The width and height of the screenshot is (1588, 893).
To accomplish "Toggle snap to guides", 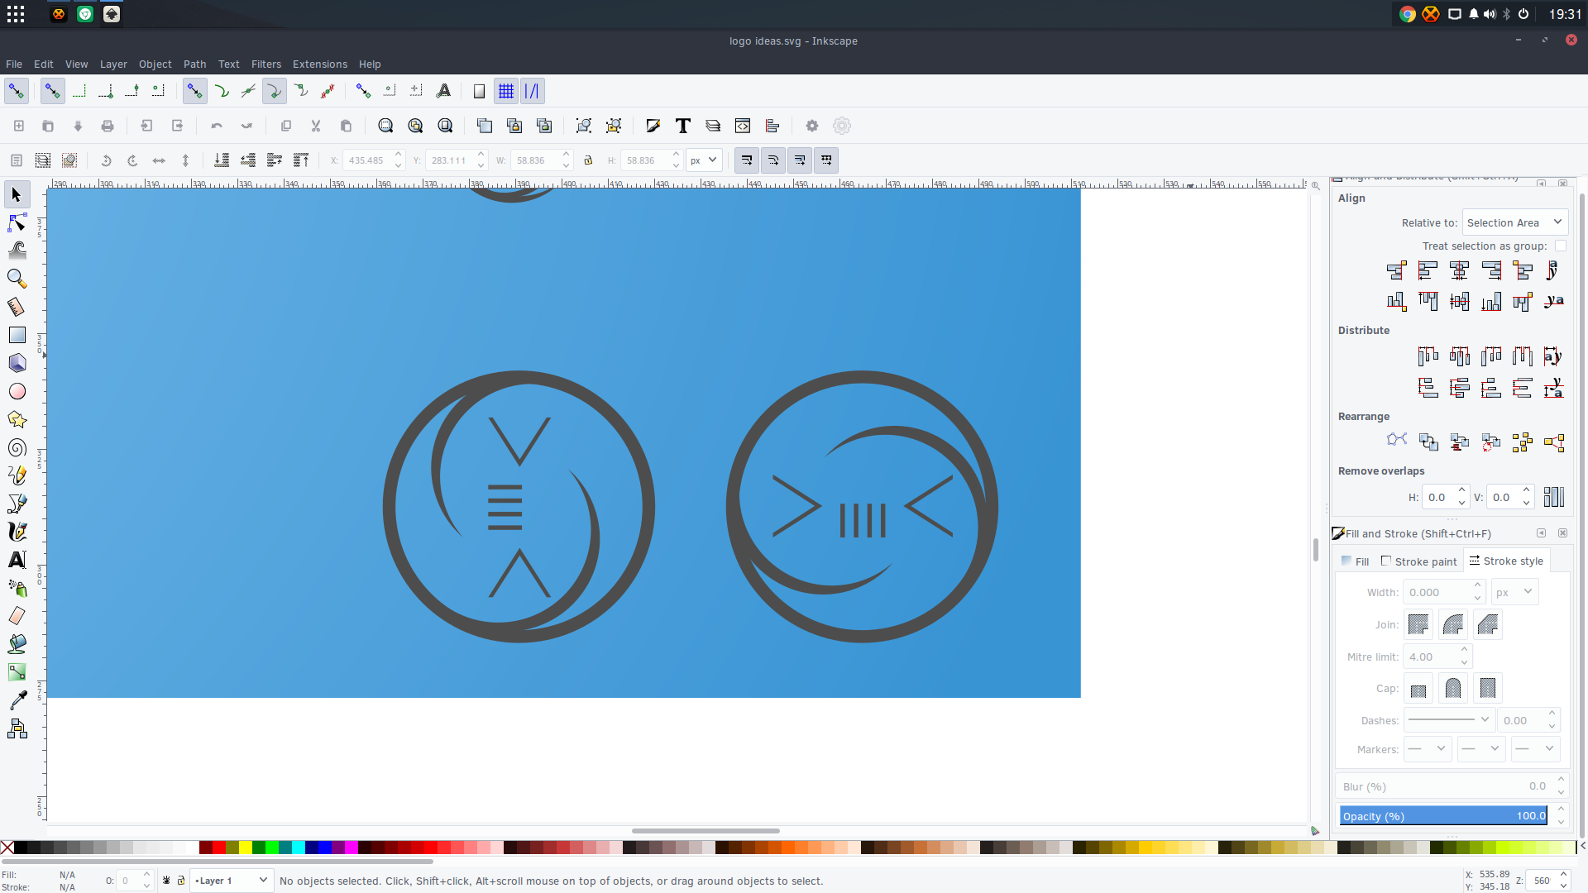I will (532, 91).
